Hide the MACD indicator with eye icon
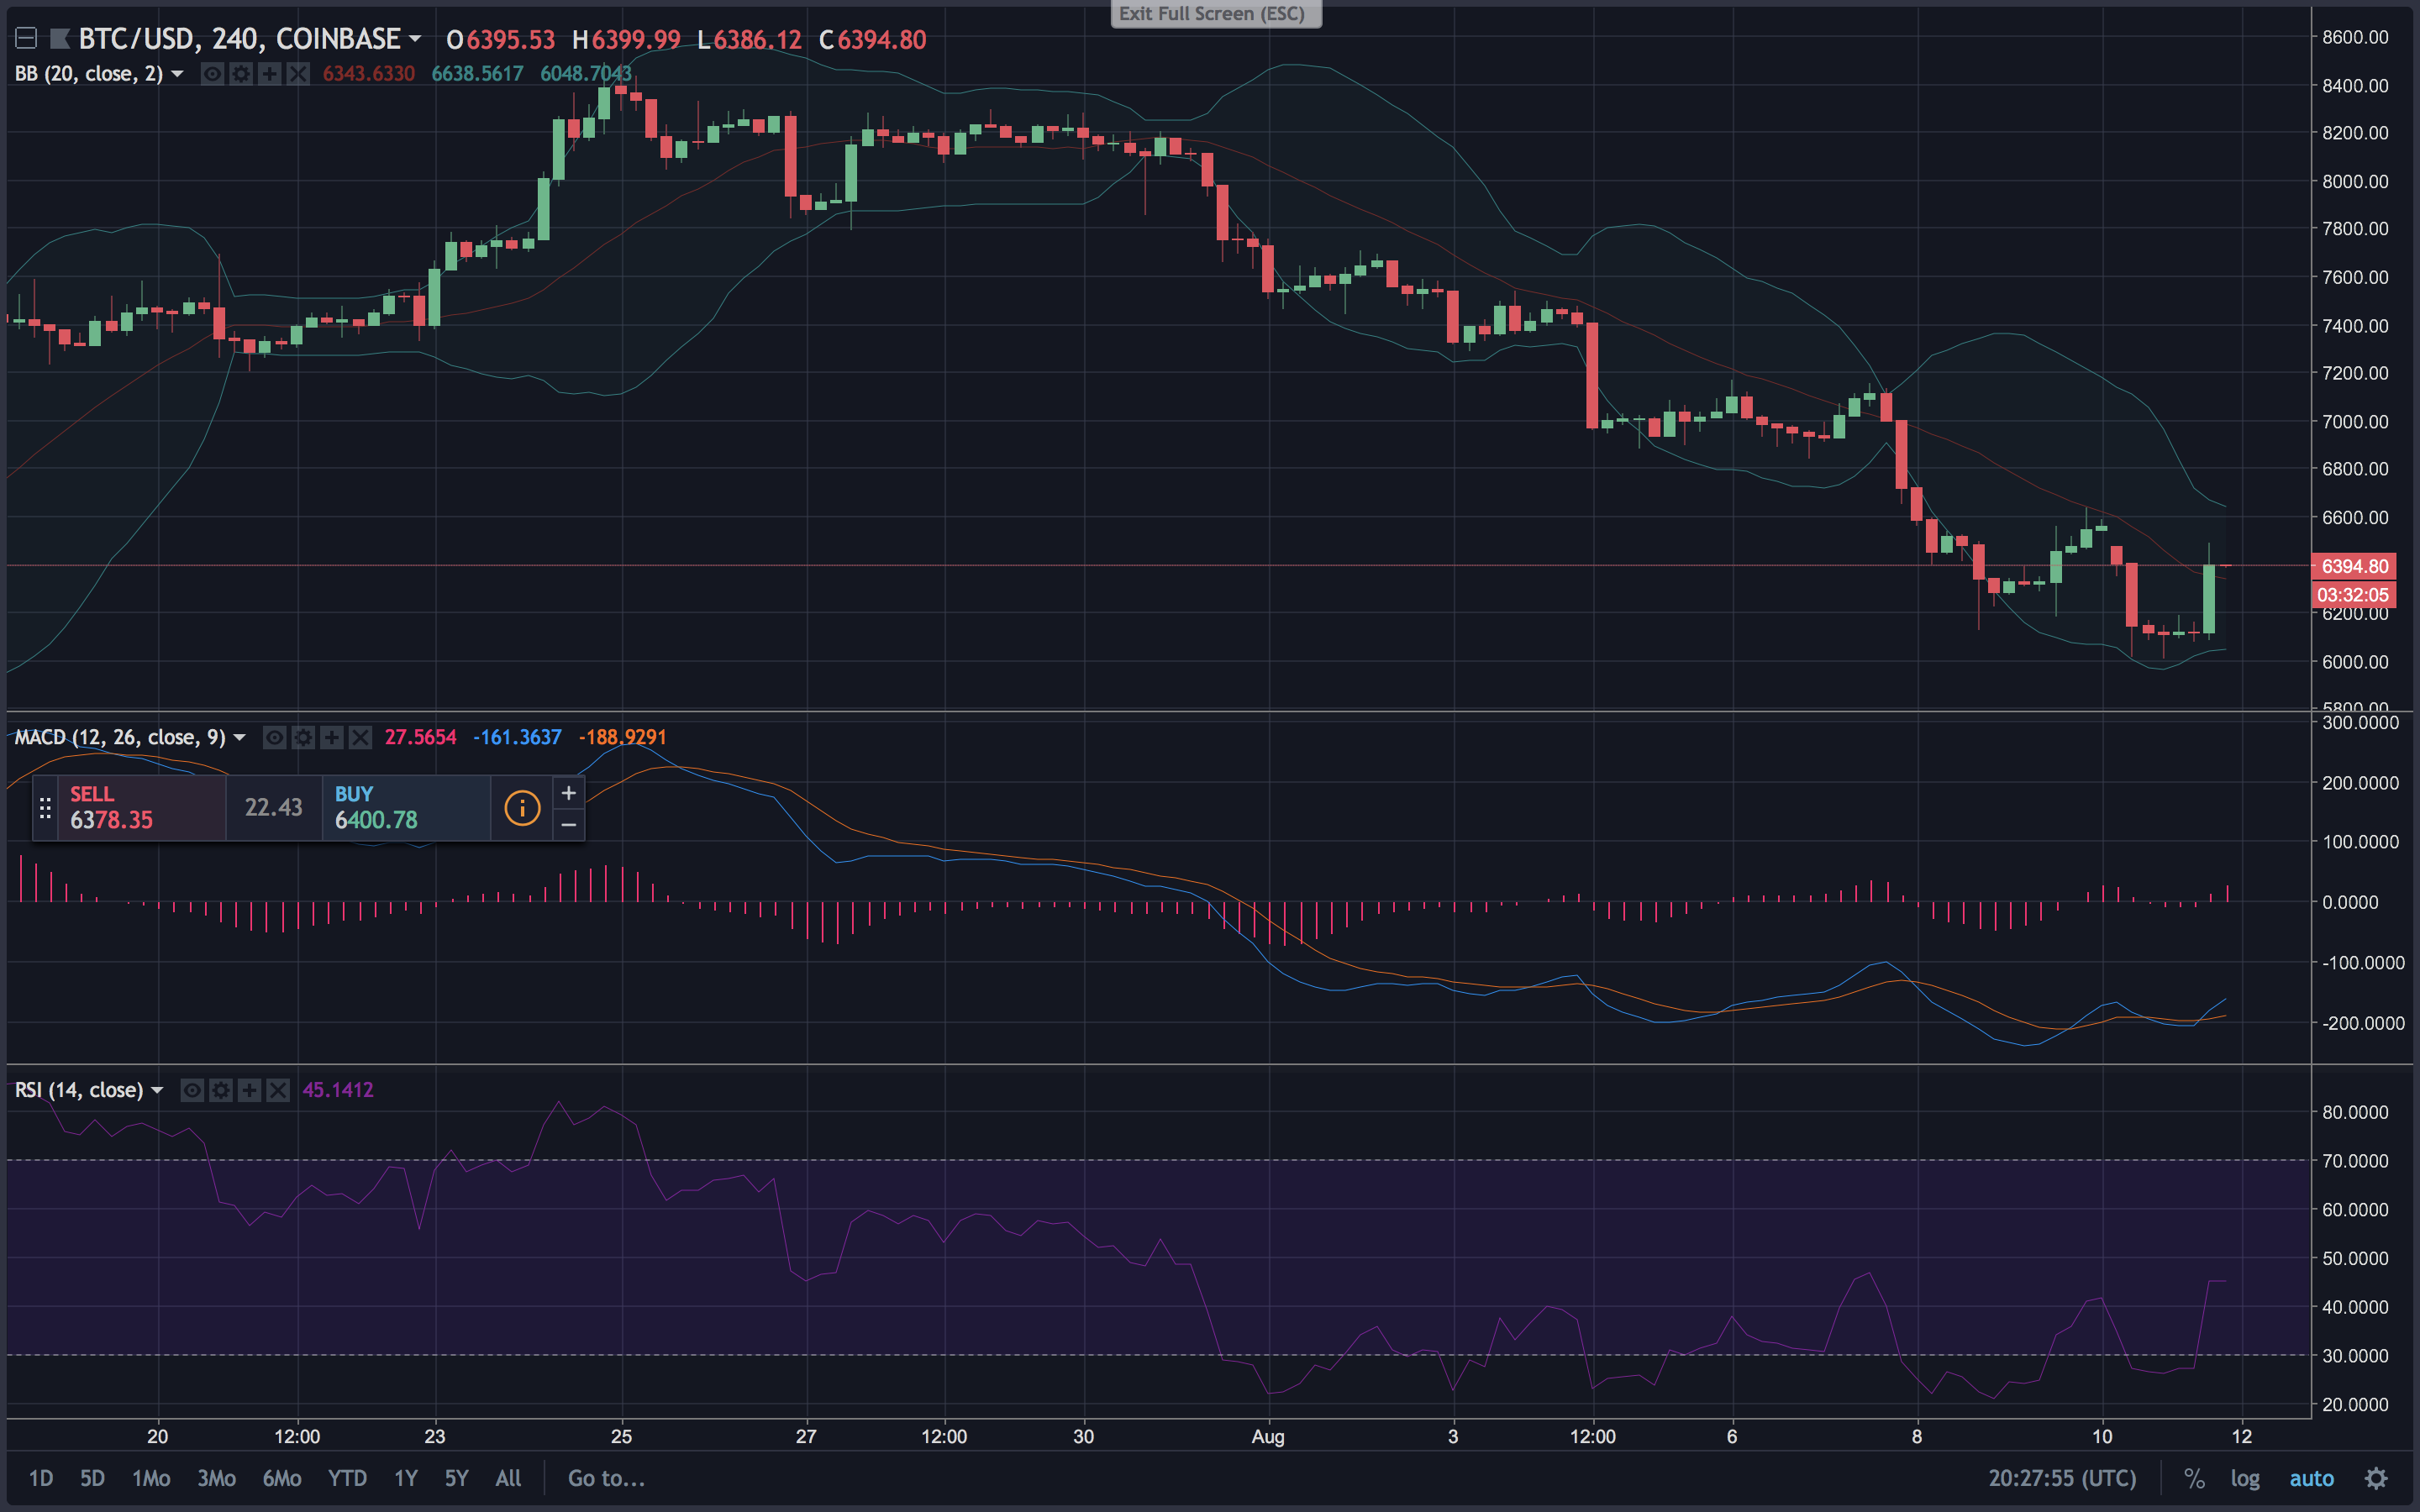Viewport: 2420px width, 1512px height. pyautogui.click(x=274, y=738)
